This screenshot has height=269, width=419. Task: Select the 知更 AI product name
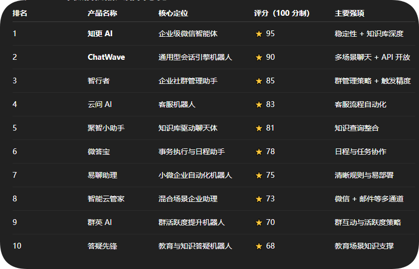100,34
